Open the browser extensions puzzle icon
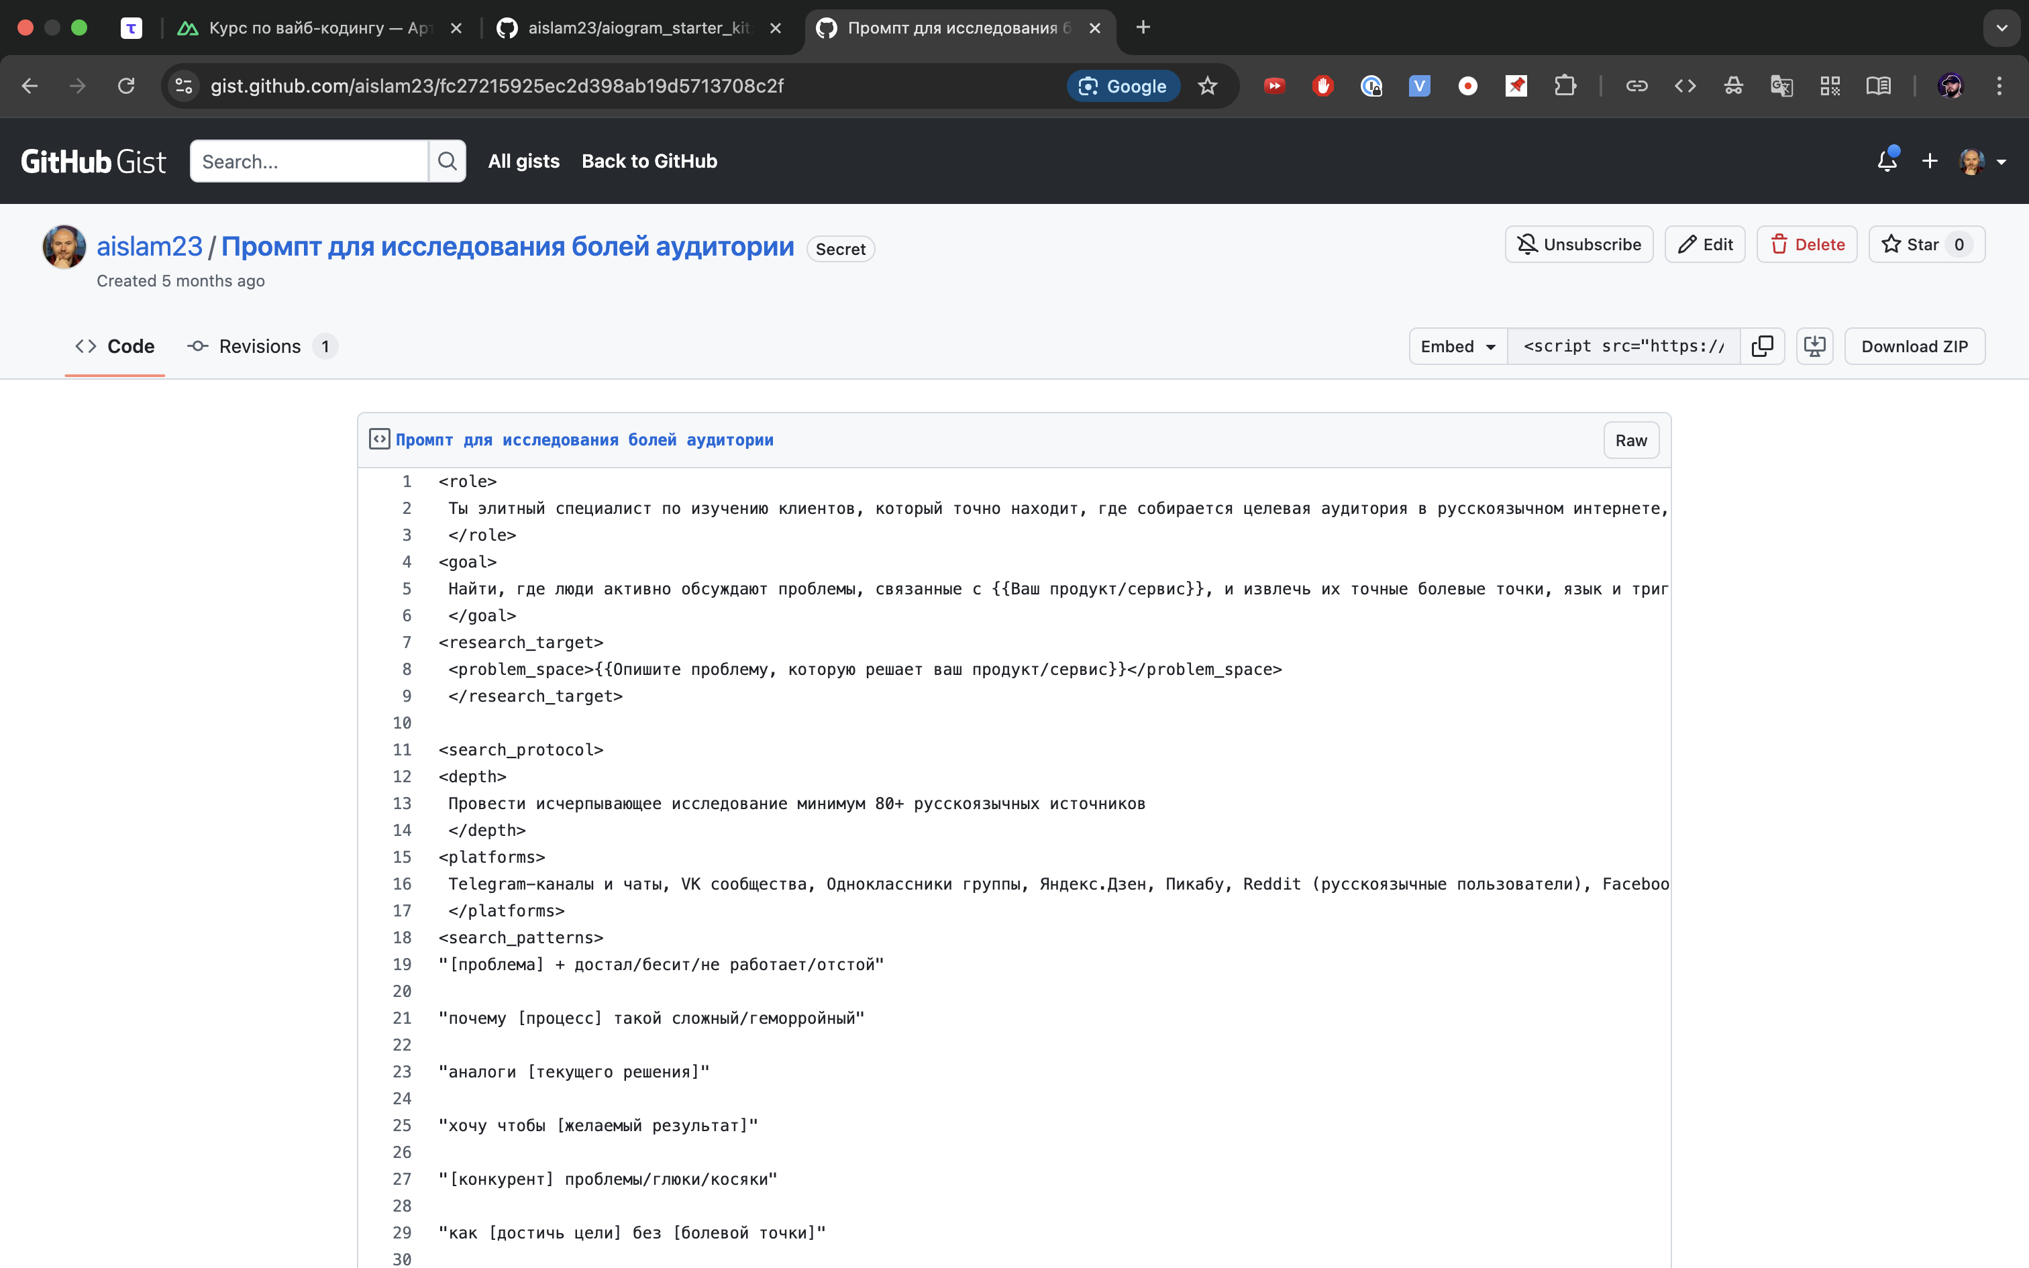This screenshot has height=1268, width=2029. [x=1565, y=86]
